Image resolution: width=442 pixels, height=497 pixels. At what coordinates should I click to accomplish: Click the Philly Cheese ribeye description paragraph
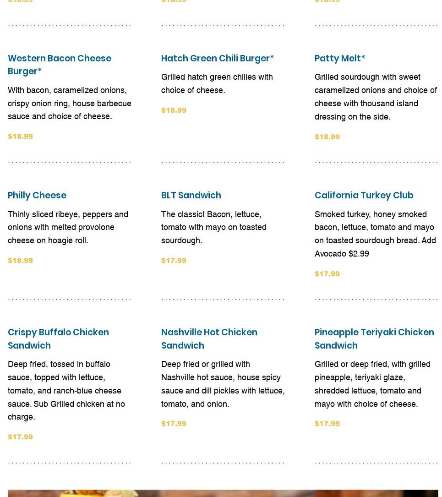68,227
